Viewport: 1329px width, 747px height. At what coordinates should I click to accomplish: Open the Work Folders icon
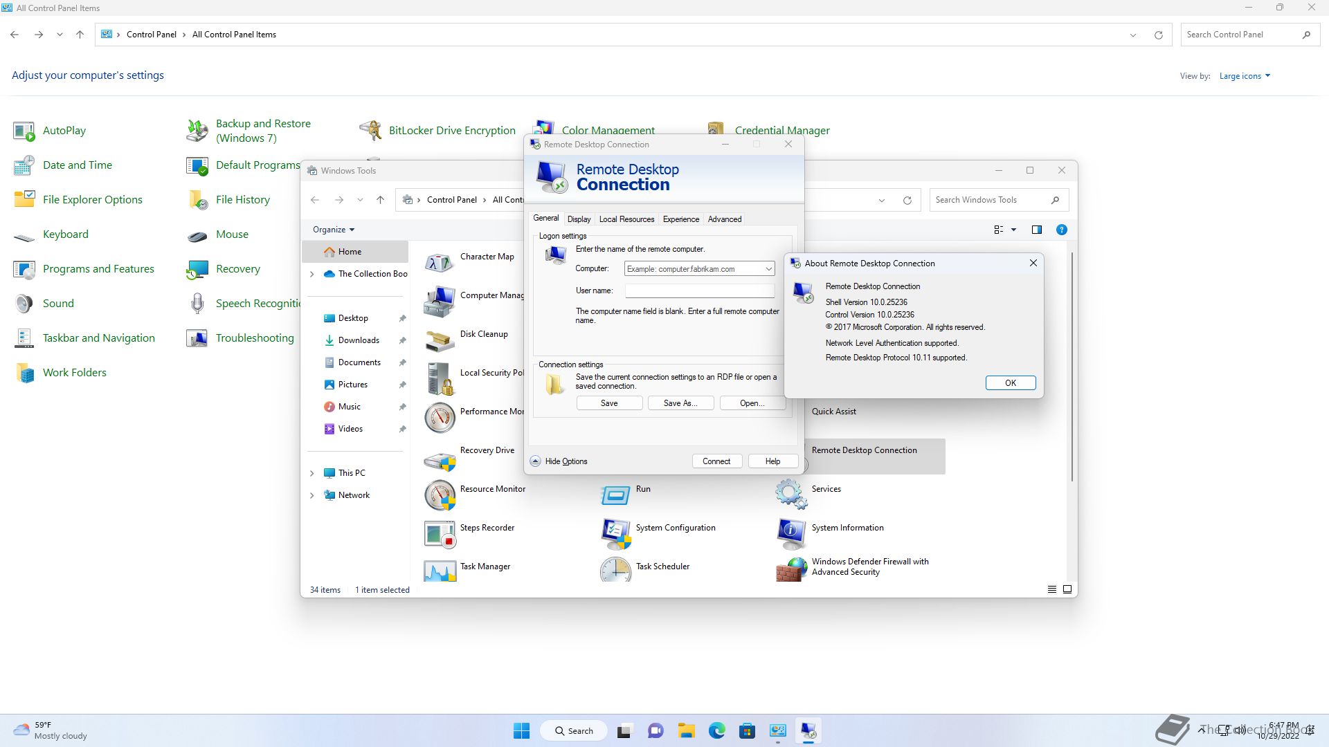tap(24, 373)
